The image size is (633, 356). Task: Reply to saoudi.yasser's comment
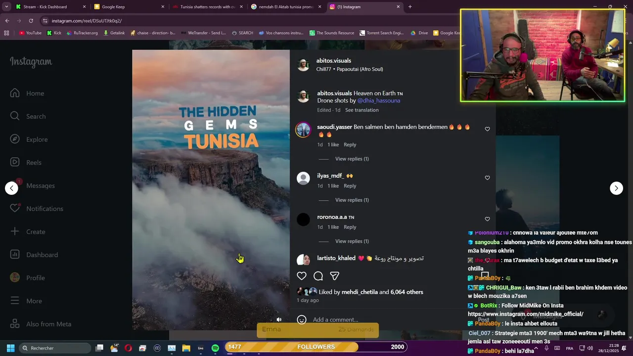pyautogui.click(x=350, y=145)
